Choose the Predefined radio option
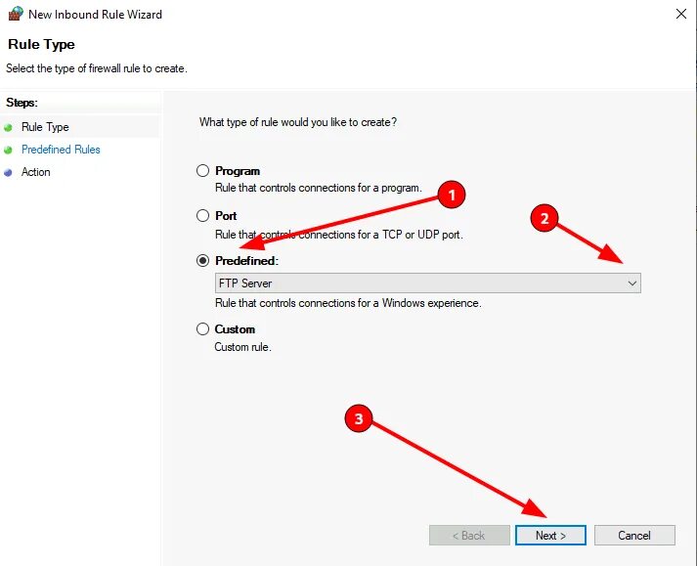 click(202, 261)
